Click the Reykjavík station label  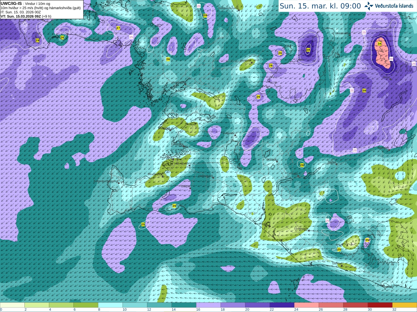166,157
